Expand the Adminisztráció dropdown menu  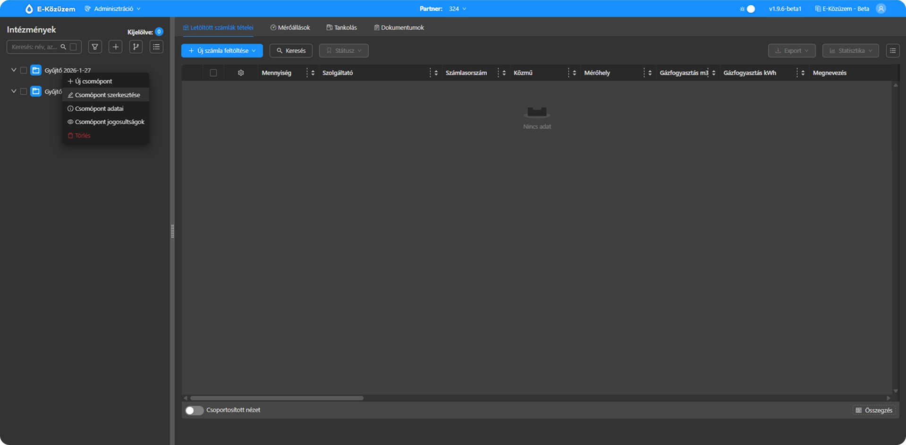pyautogui.click(x=113, y=9)
